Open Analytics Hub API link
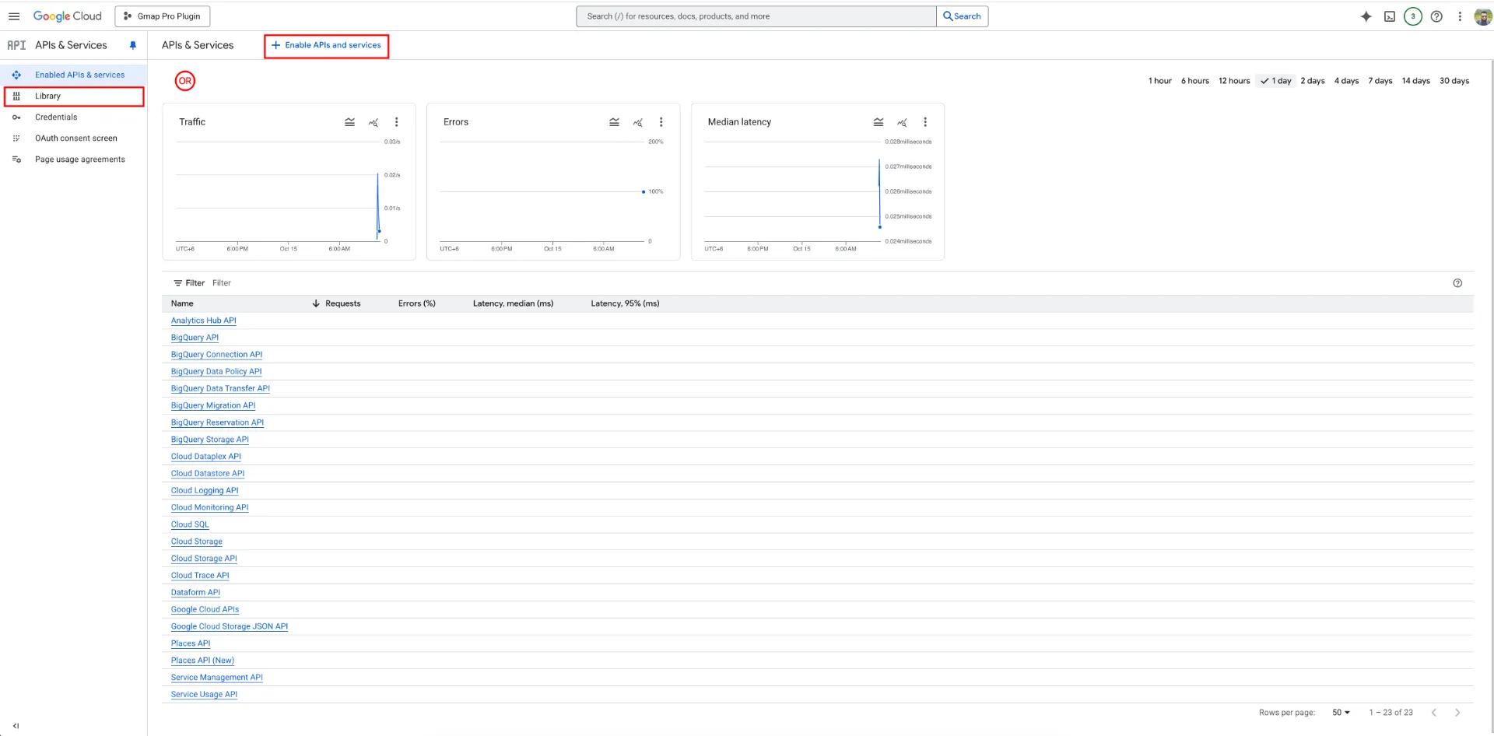Image resolution: width=1494 pixels, height=736 pixels. [x=204, y=321]
